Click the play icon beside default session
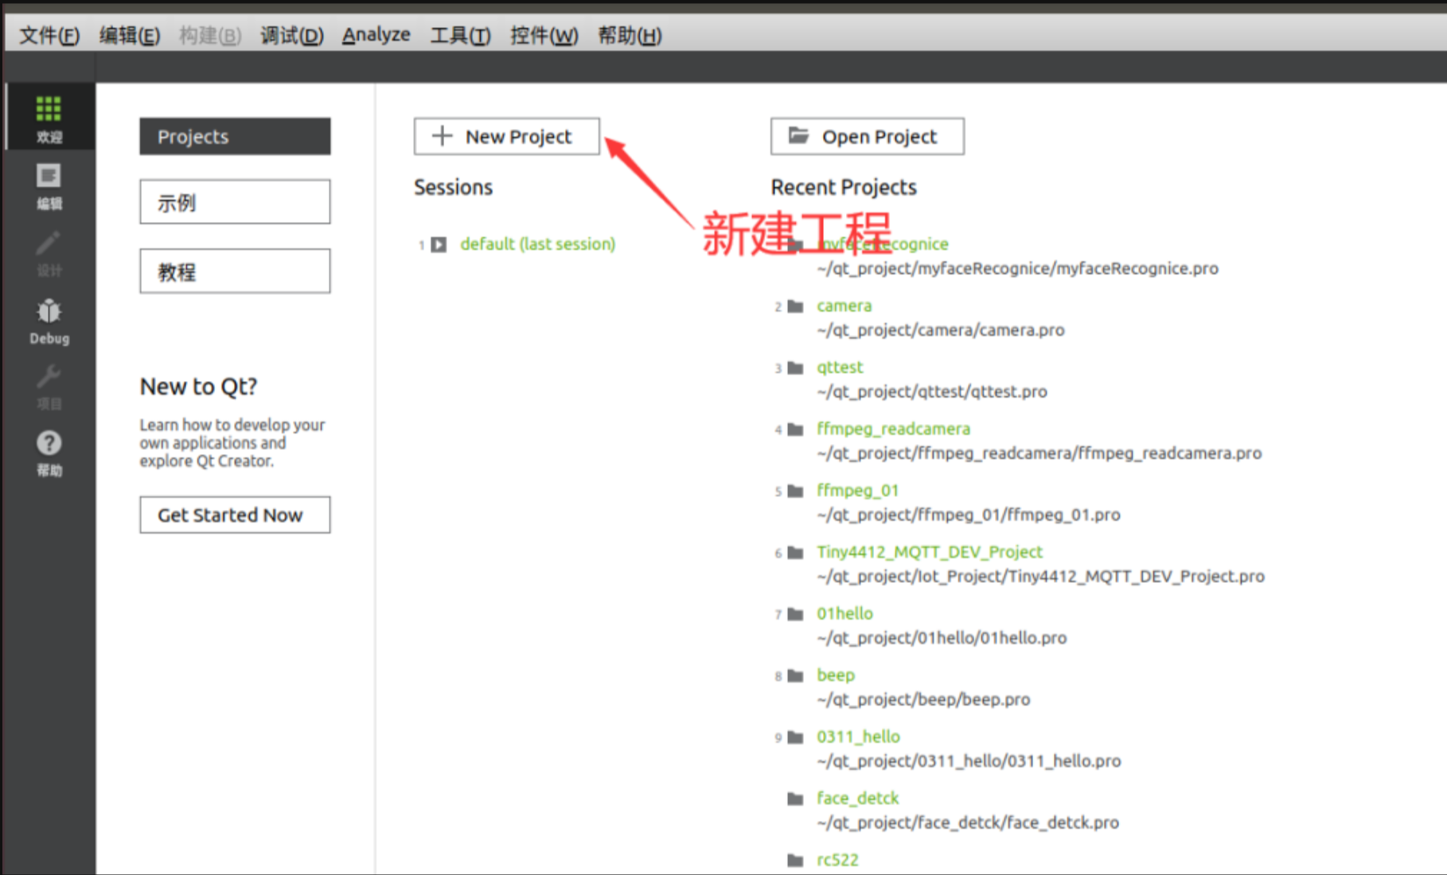This screenshot has height=875, width=1447. coord(439,244)
